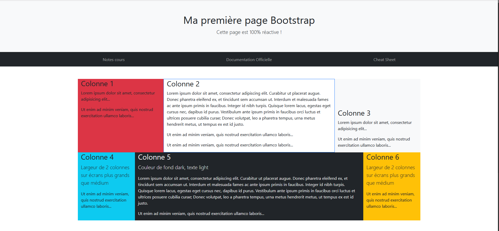499x231 pixels.
Task: Click 'Couleur de fond dark, texte light' text
Action: pyautogui.click(x=173, y=168)
